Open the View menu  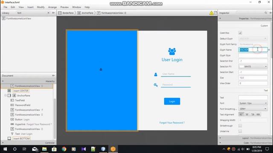click(x=21, y=7)
